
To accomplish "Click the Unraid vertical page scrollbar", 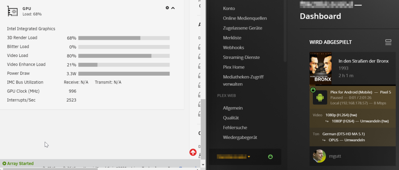I will coord(203,129).
